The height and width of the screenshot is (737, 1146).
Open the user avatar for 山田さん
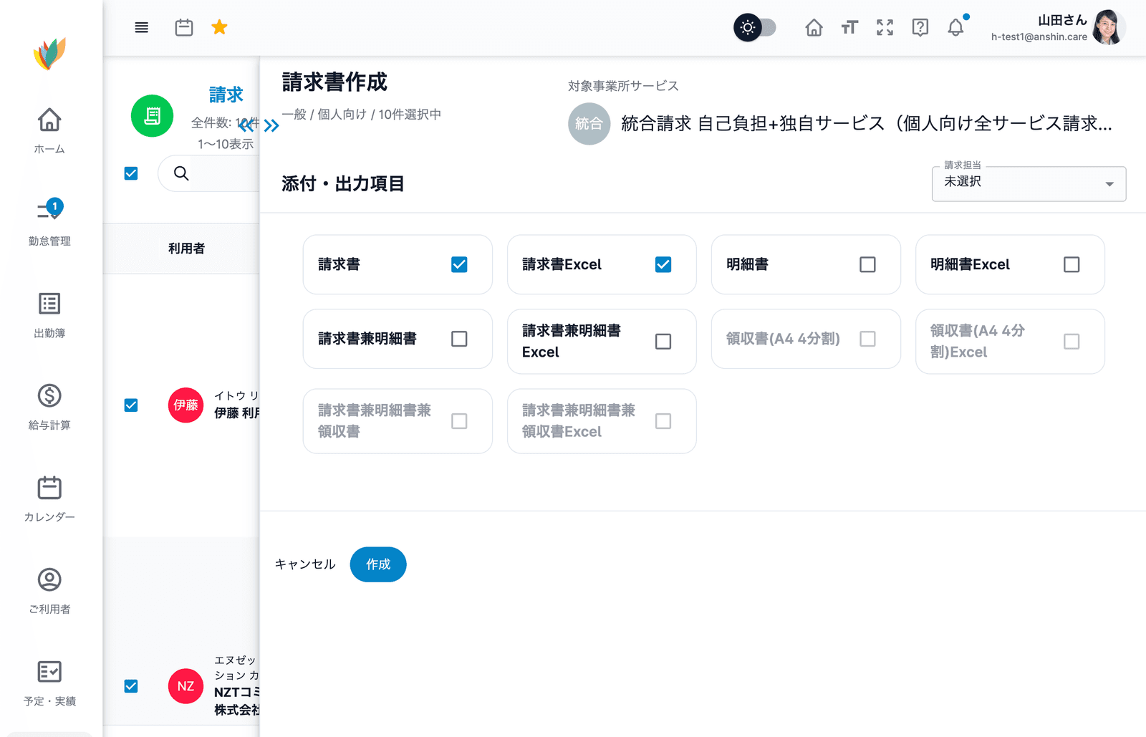point(1109,27)
